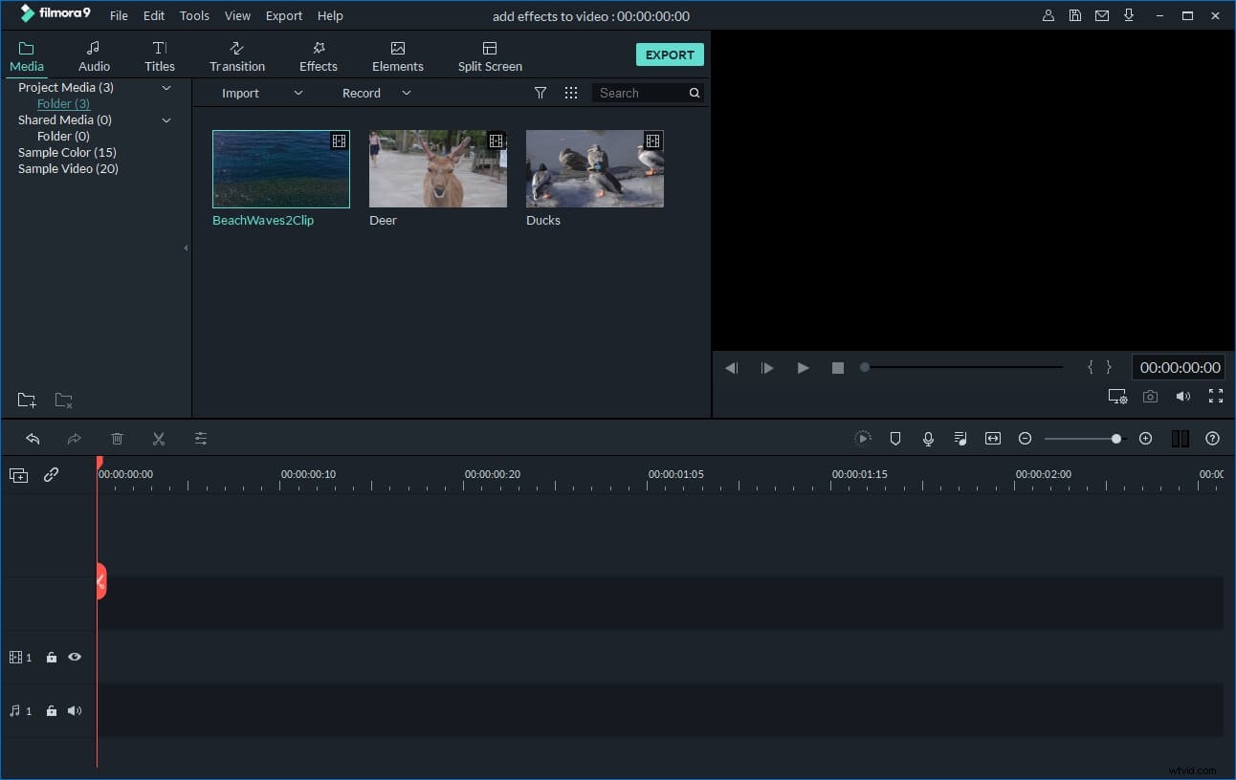This screenshot has height=780, width=1236.
Task: Click the add marker icon on timeline toolbar
Action: (x=894, y=438)
